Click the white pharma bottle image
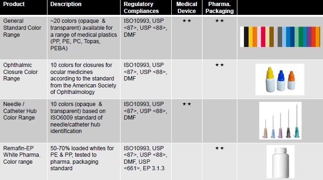 tap(280, 162)
